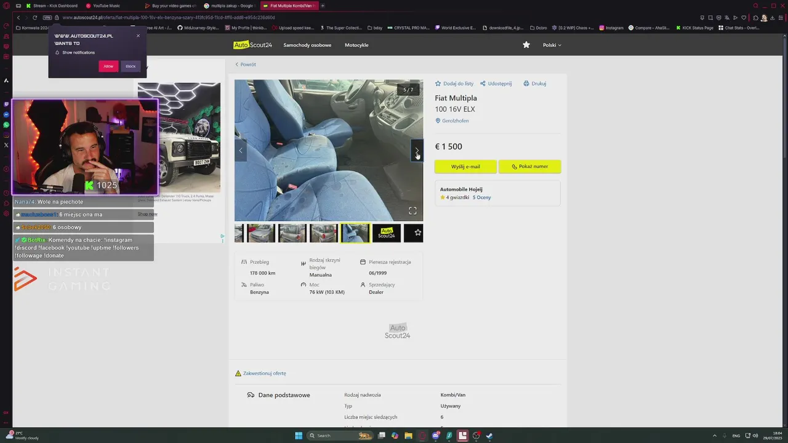Open the Motocykle menu
Viewport: 788px width, 443px height.
[x=356, y=45]
